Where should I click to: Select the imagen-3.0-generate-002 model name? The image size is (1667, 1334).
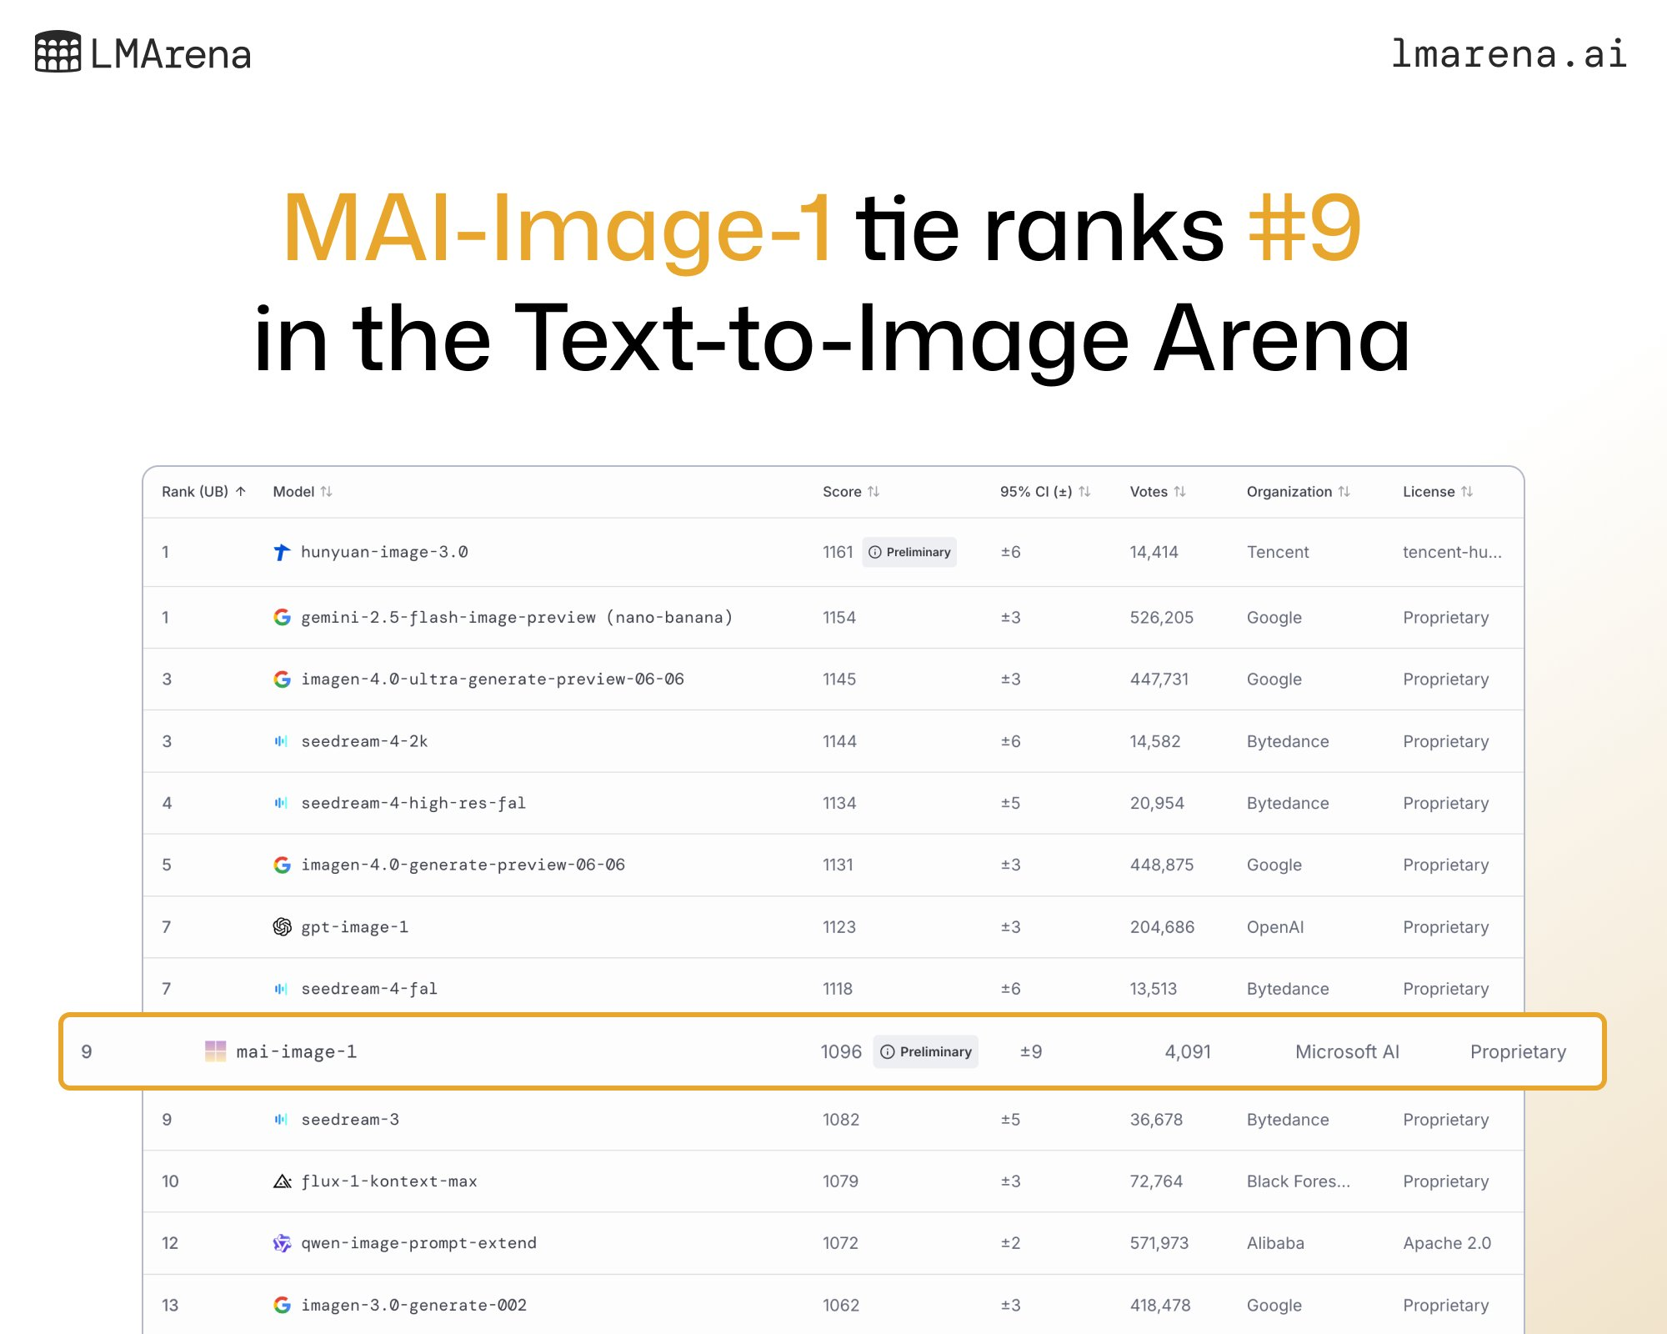413,1305
